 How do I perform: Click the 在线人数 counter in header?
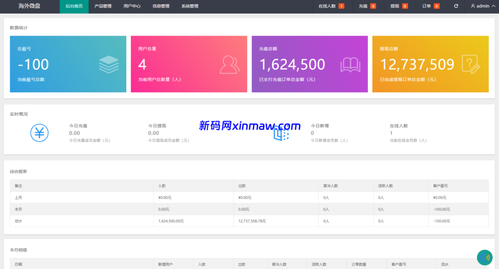[331, 6]
